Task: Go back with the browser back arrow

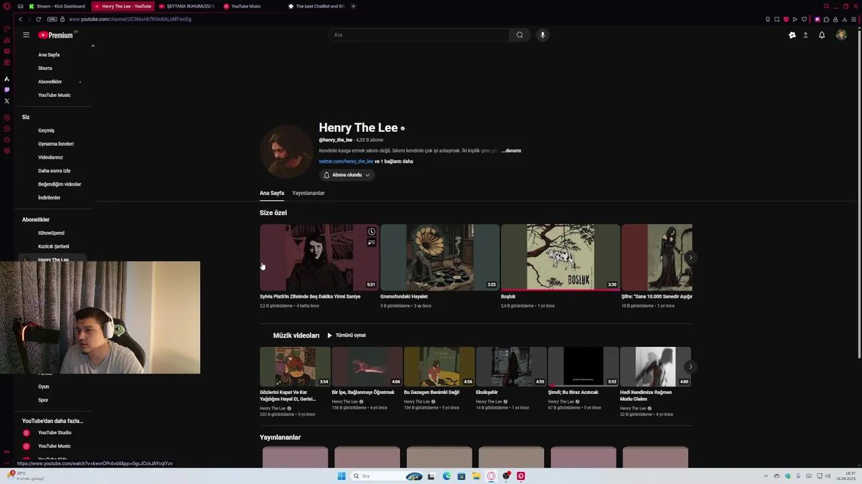Action: pos(20,19)
